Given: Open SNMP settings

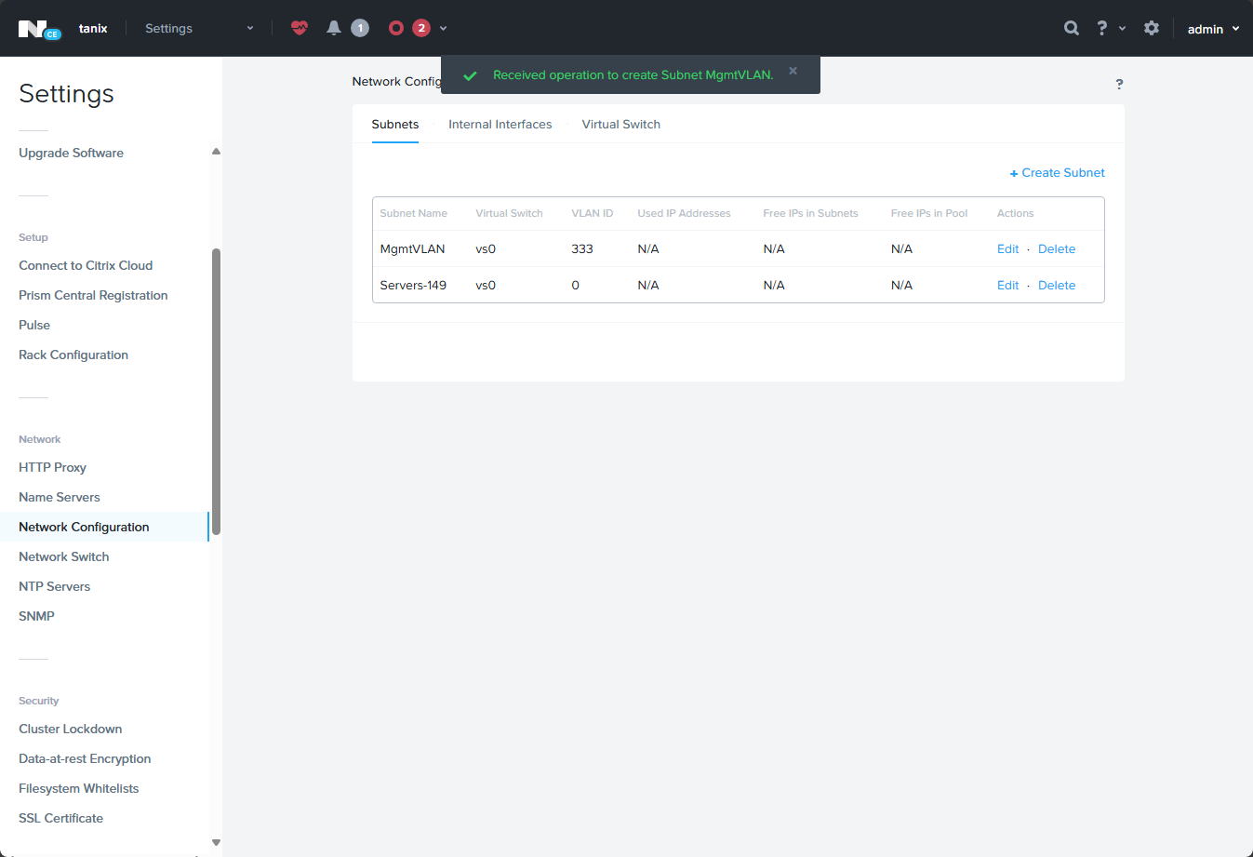Looking at the screenshot, I should [x=36, y=616].
